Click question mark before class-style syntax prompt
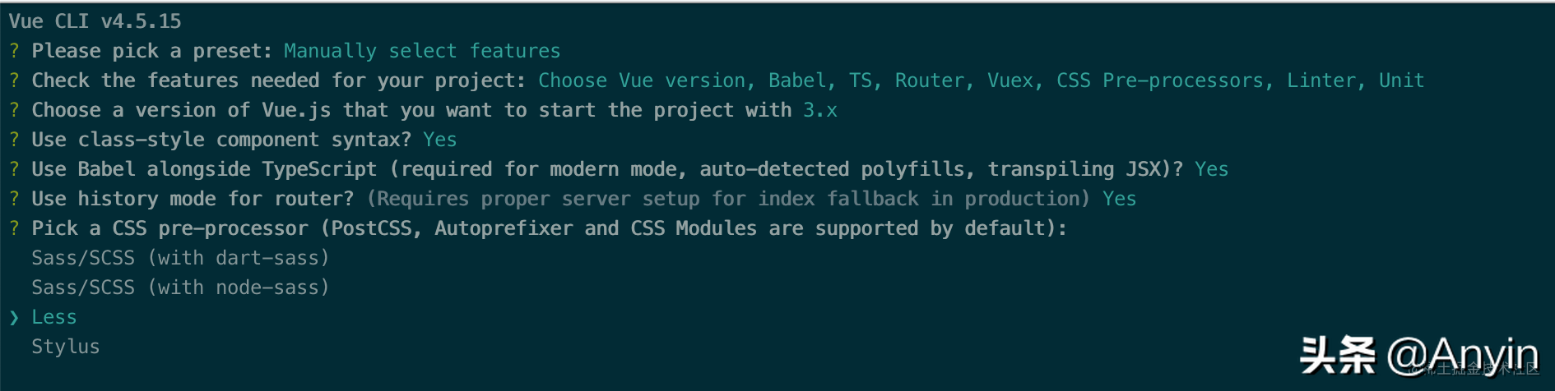Viewport: 1555px width, 391px height. click(14, 140)
